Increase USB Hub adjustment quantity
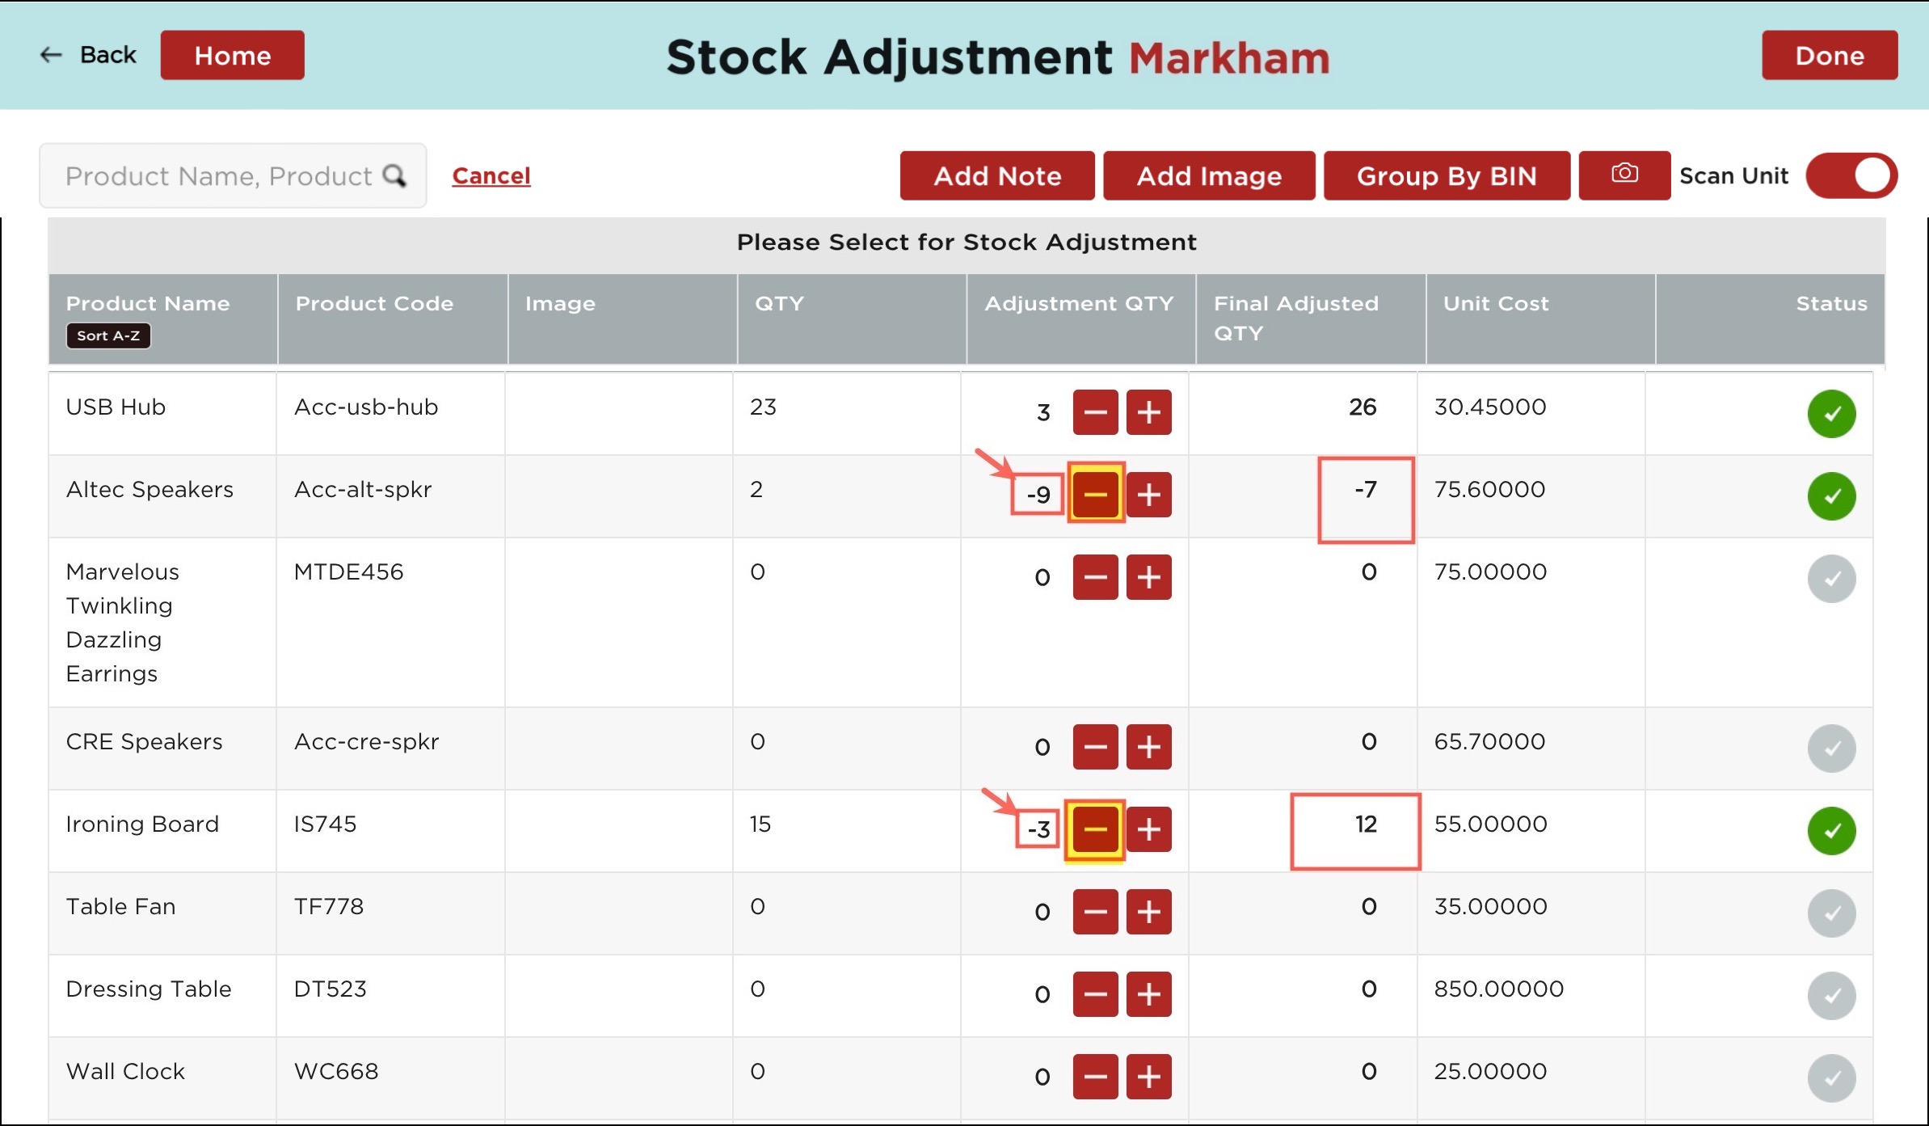1929x1126 pixels. pos(1148,412)
